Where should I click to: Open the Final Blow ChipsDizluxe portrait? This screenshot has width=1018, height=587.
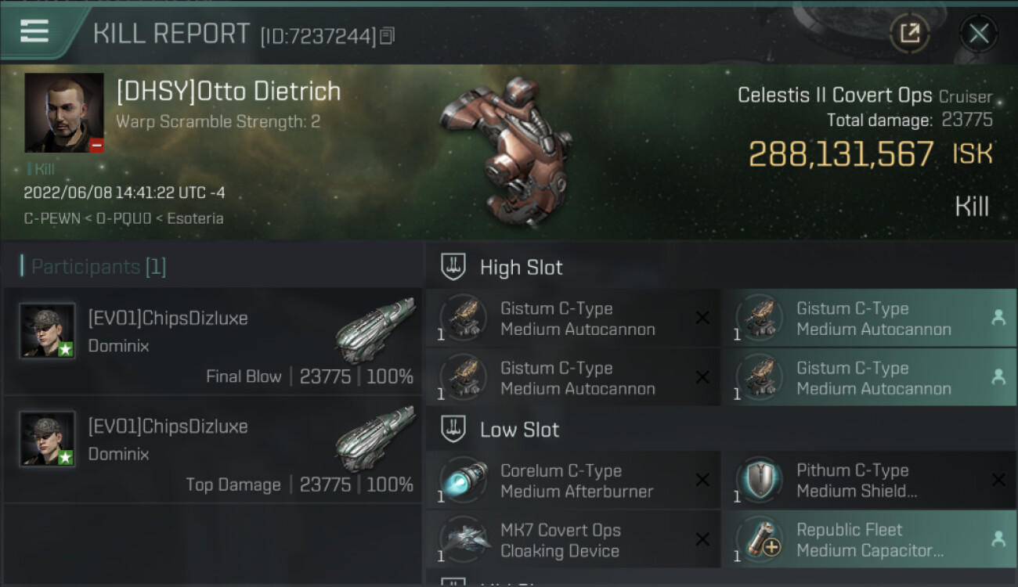[x=47, y=330]
